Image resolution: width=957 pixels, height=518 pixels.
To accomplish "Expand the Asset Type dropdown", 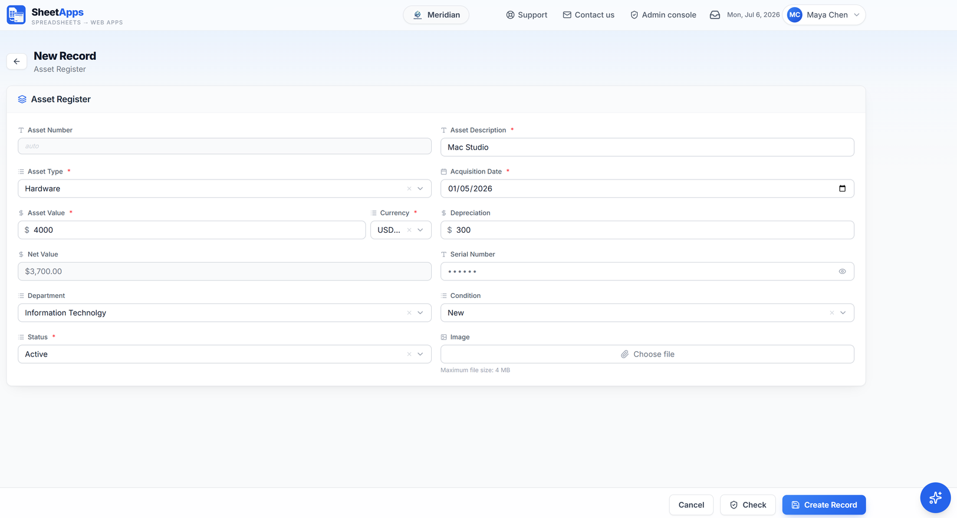I will (420, 188).
